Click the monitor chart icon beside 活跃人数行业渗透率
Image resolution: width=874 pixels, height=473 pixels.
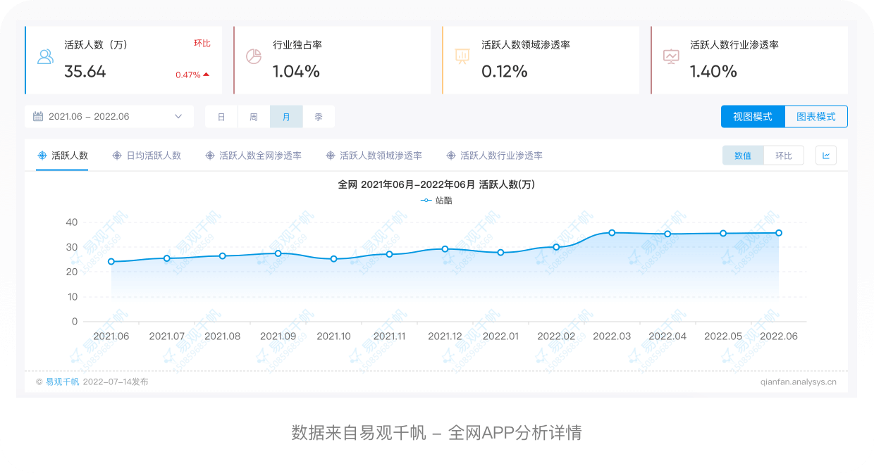pos(671,57)
